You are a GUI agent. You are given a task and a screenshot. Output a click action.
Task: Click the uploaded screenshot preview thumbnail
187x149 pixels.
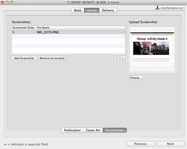click(x=152, y=49)
